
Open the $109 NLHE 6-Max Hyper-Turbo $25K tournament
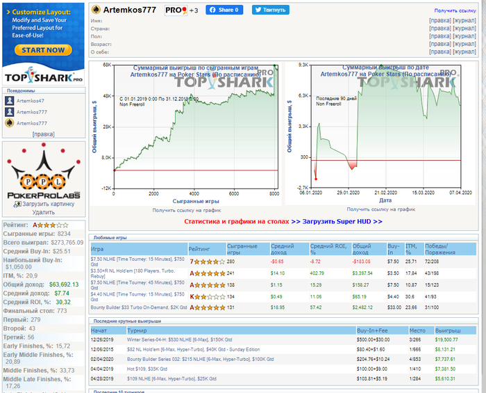[x=171, y=379]
